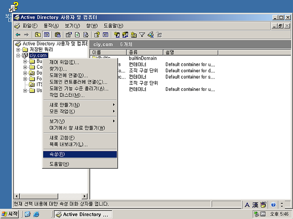Viewport: 293px width, 219px height.
Task: Select the 저장된 쿼리 tree item
Action: coord(41,49)
